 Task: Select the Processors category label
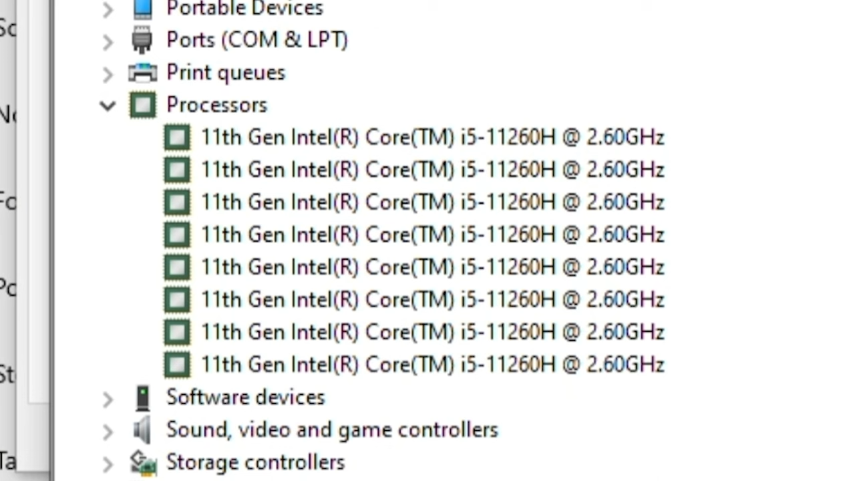(216, 105)
